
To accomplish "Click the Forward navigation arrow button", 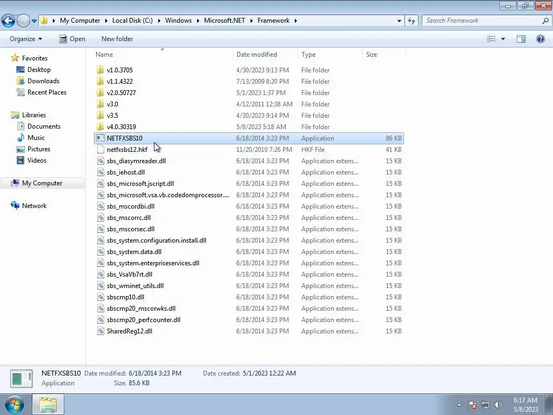I will (x=23, y=21).
